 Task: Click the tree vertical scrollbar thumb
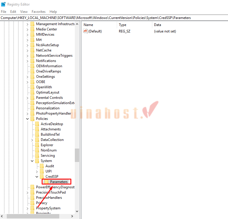pyautogui.click(x=77, y=155)
